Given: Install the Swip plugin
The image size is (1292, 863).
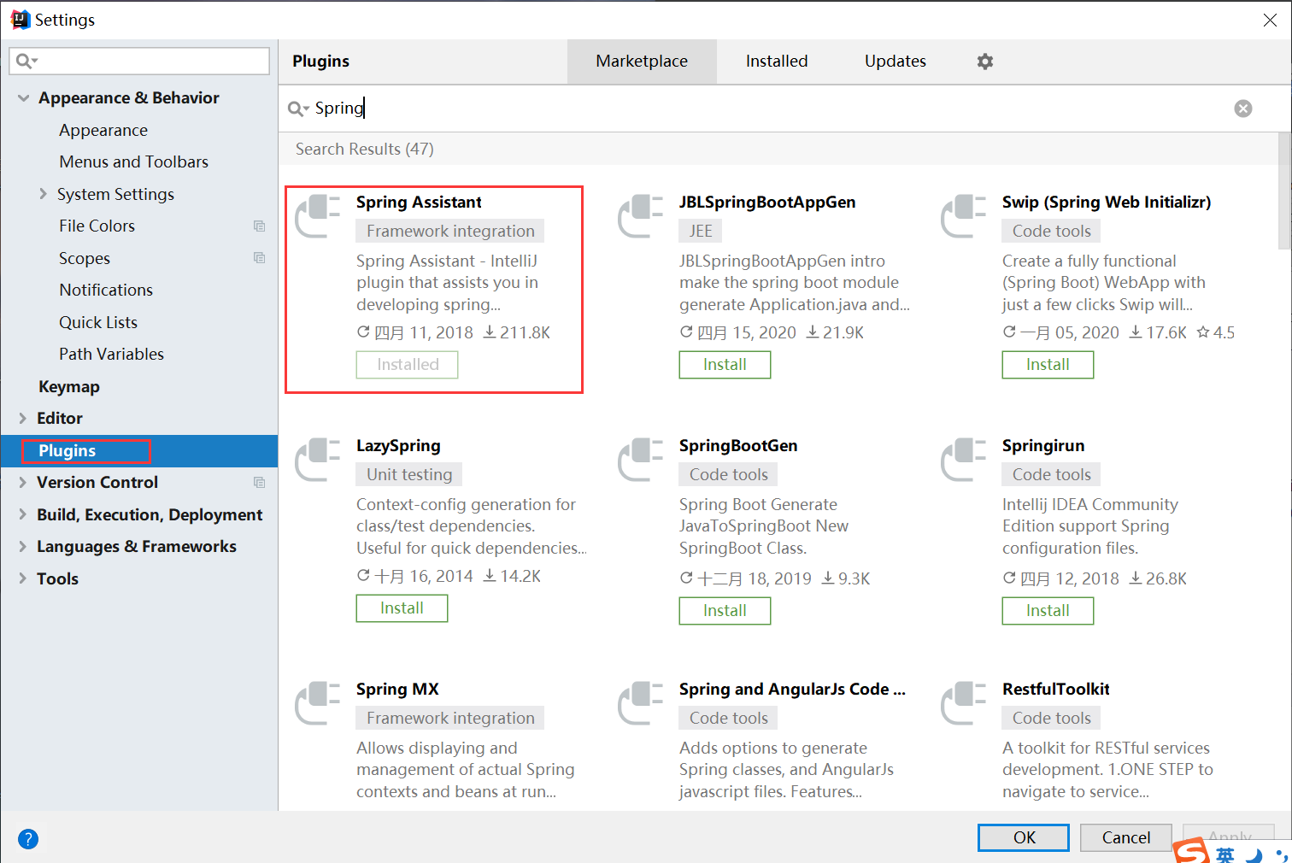Looking at the screenshot, I should point(1048,365).
